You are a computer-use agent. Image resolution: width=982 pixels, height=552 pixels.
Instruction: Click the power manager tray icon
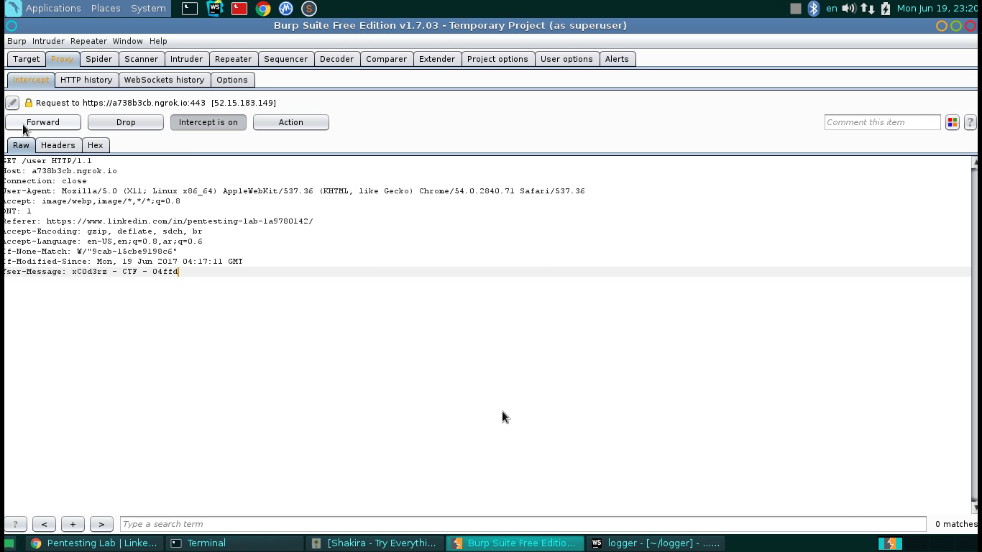[x=886, y=9]
